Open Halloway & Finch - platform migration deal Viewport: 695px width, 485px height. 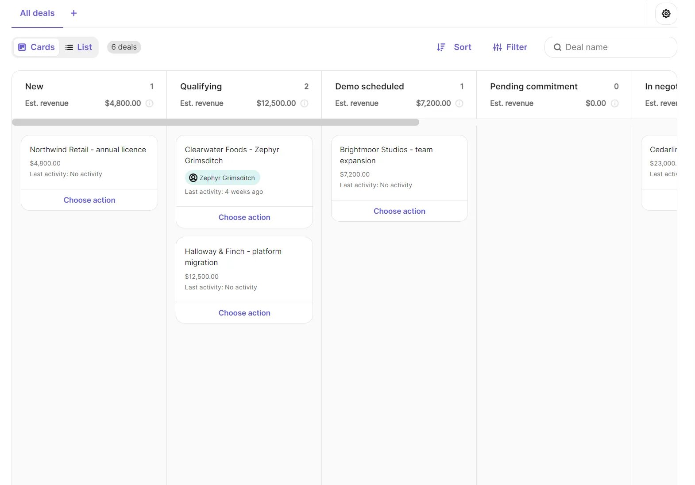click(233, 257)
